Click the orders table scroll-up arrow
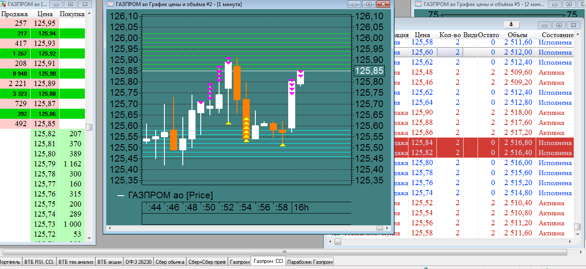Screen dimensions: 586x269 578,34
